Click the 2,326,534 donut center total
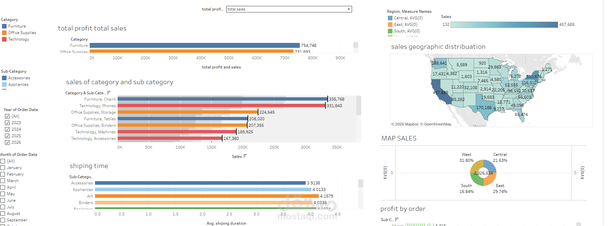Viewport: 615px width, 226px height. [483, 173]
